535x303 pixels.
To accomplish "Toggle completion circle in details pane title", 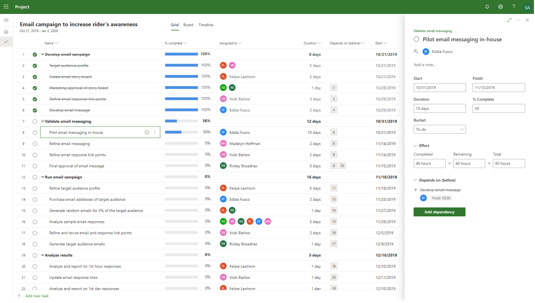I will (416, 39).
